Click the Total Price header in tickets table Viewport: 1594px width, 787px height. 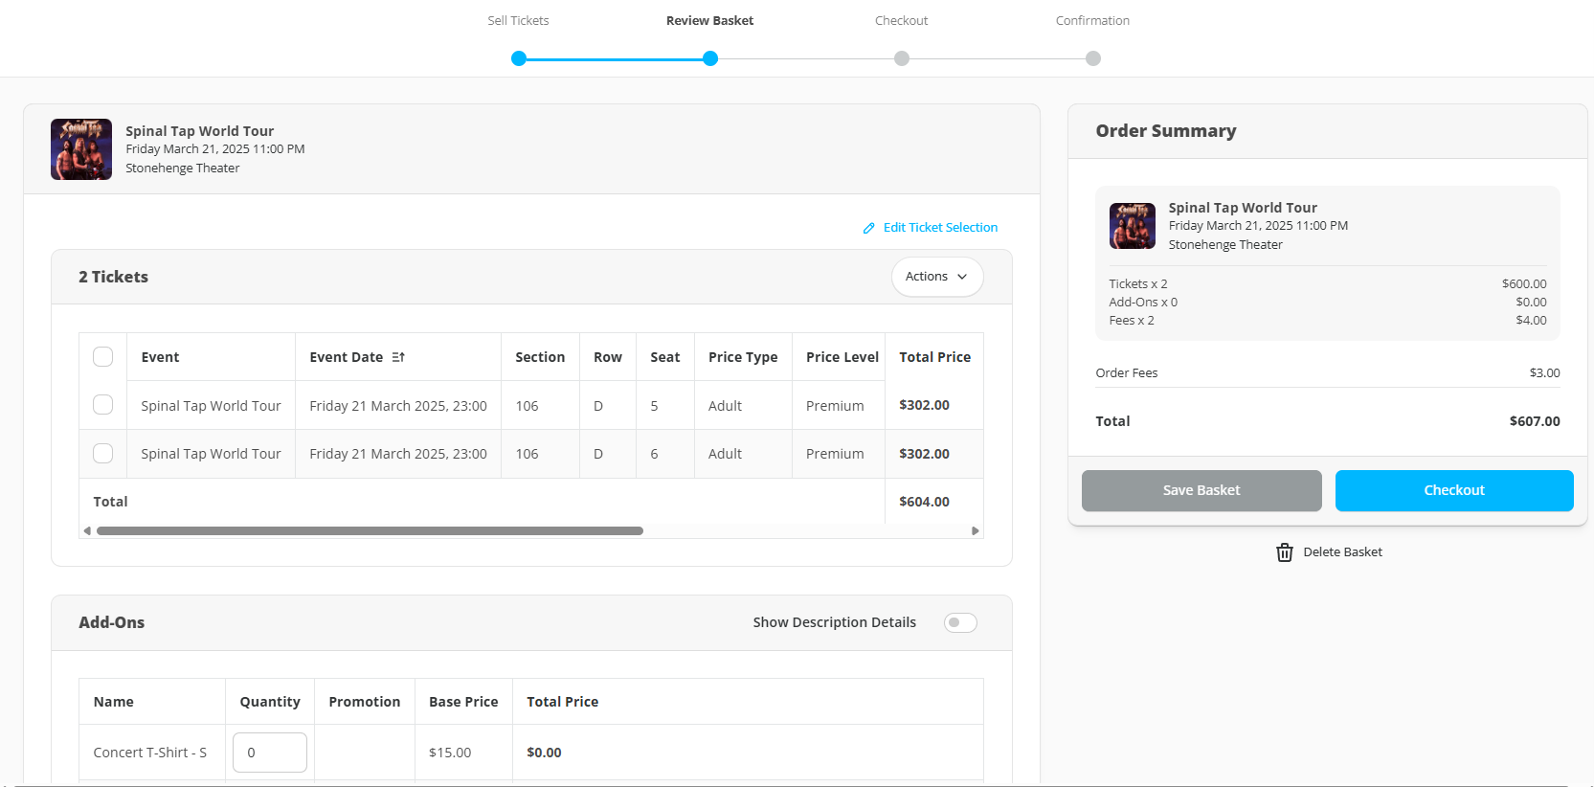[x=934, y=357]
